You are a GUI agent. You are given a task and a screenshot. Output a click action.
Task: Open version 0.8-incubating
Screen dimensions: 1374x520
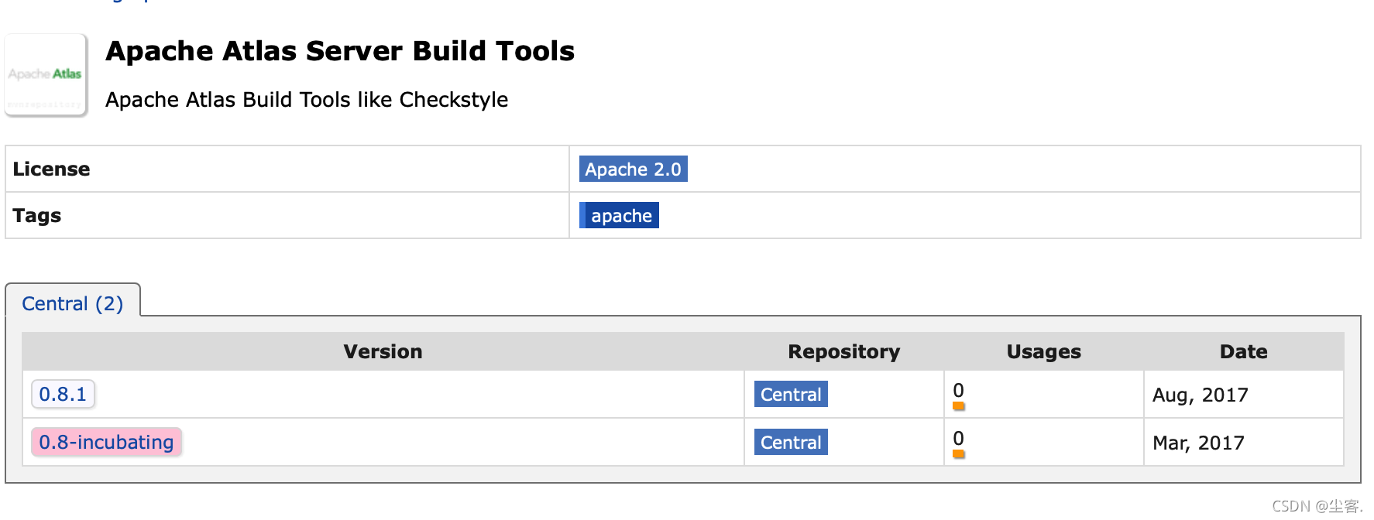click(106, 442)
